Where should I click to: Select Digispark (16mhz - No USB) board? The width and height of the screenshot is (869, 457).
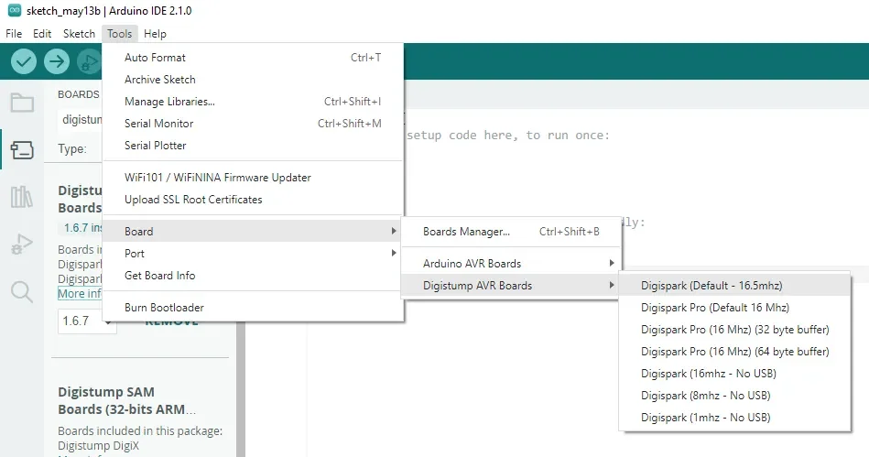click(x=734, y=374)
